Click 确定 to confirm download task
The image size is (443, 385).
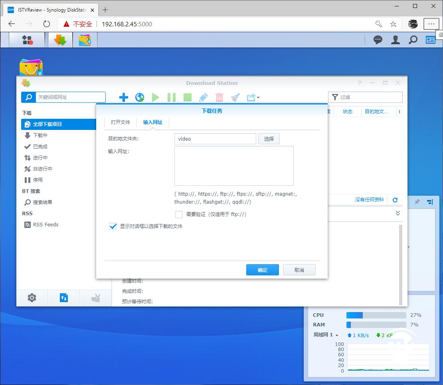coord(263,270)
